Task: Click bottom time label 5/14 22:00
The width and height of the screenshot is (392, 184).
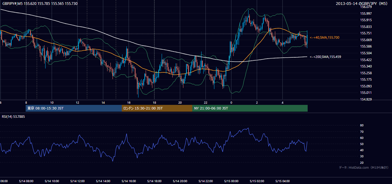Action: point(206,181)
